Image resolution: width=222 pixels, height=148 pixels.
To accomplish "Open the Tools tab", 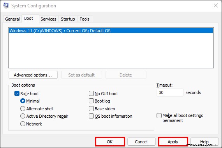I will point(85,19).
